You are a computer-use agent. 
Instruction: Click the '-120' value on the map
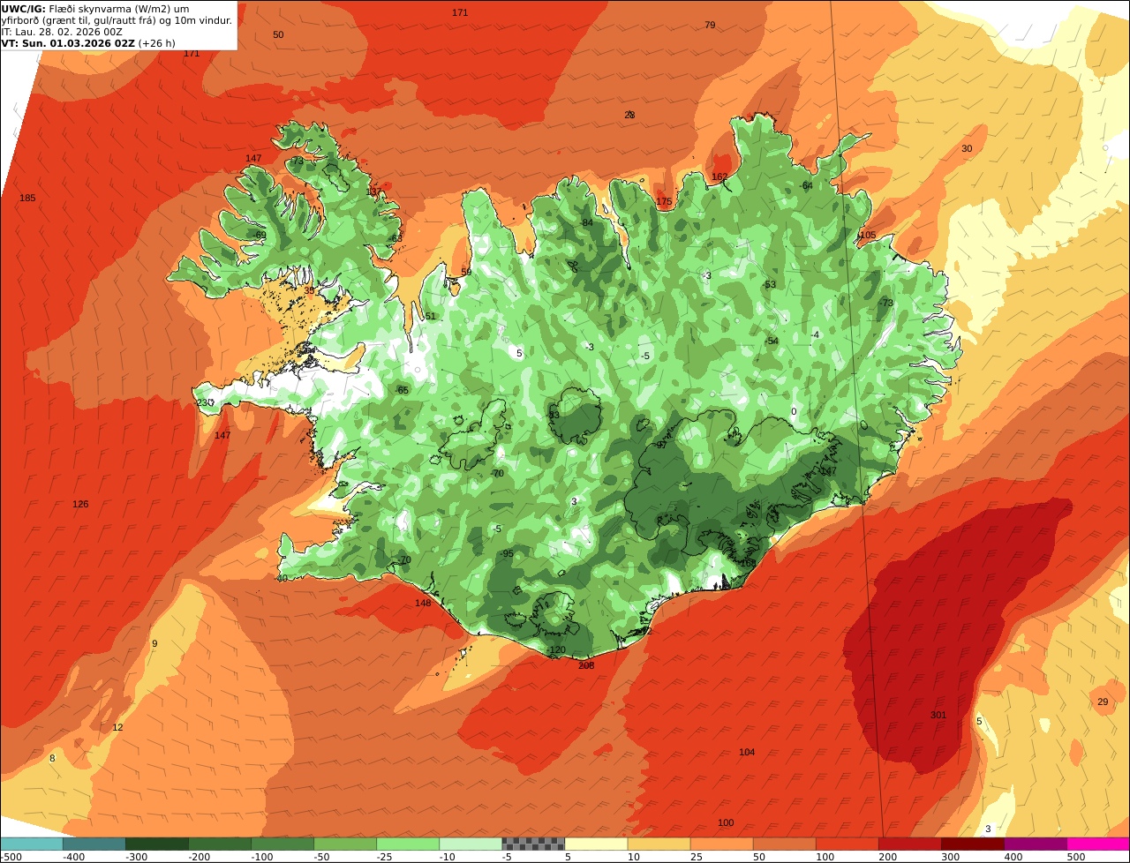pyautogui.click(x=555, y=649)
